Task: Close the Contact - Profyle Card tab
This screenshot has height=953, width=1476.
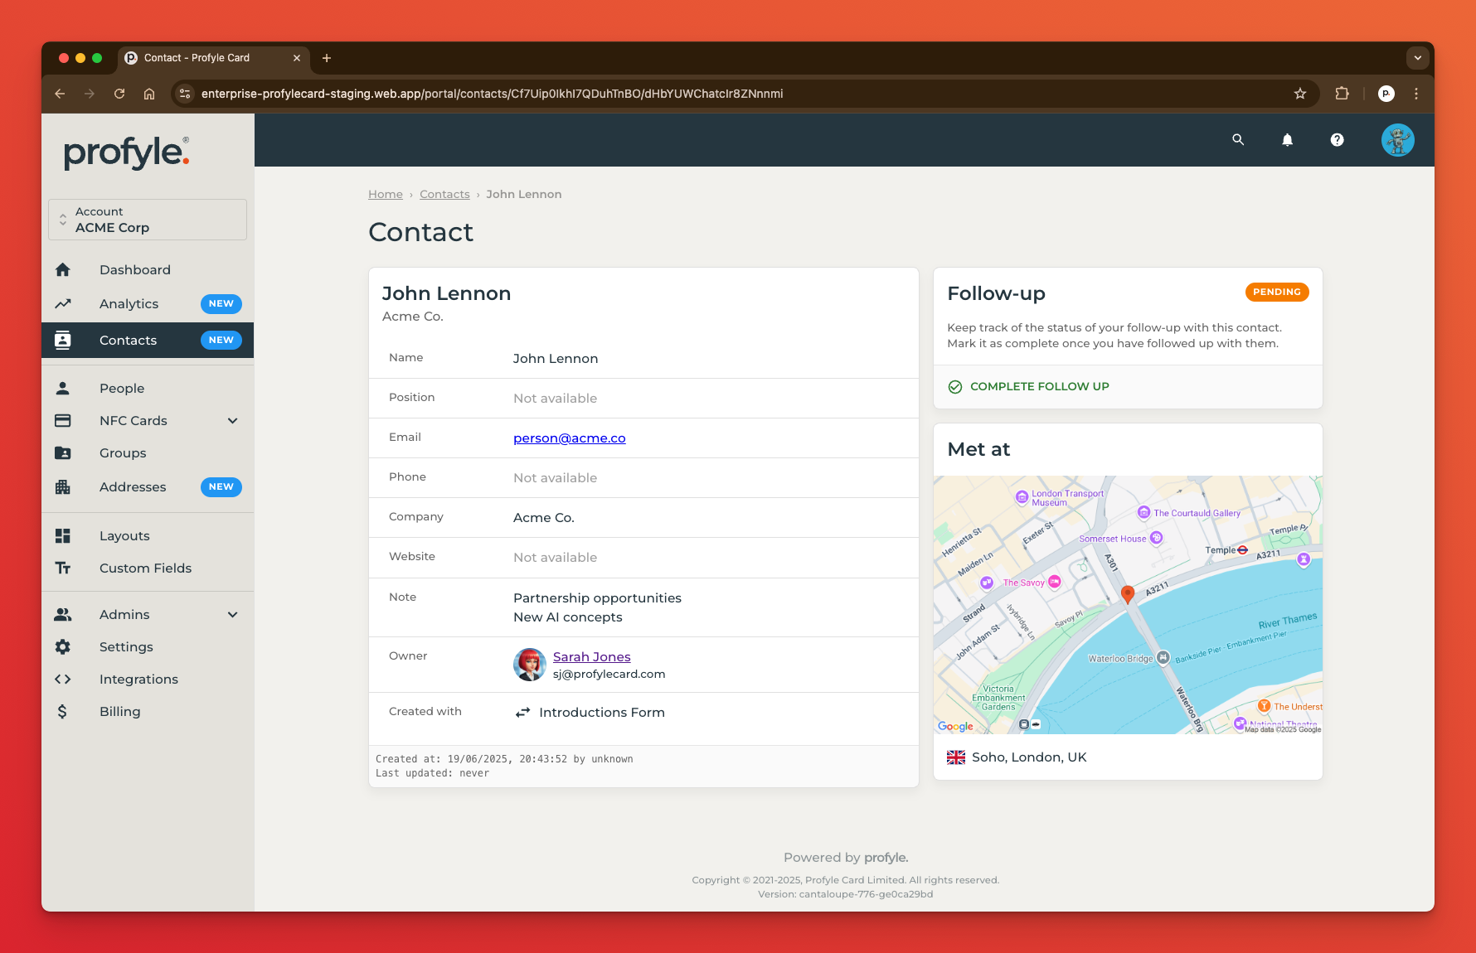Action: [297, 58]
